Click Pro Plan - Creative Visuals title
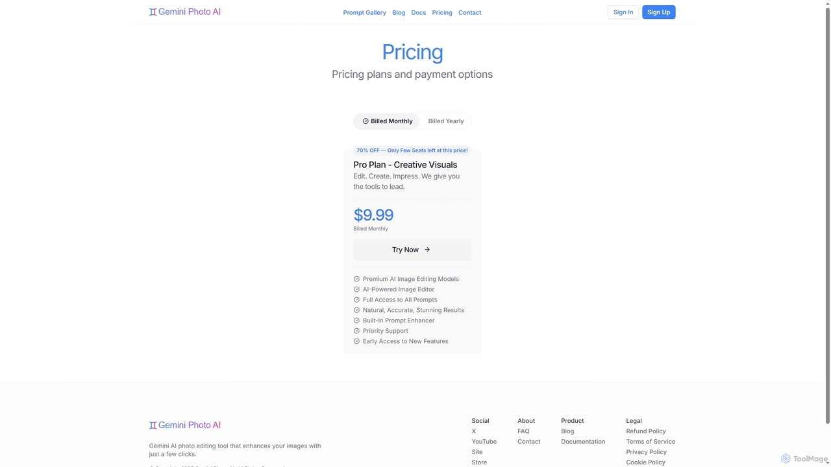The width and height of the screenshot is (831, 467). (405, 165)
